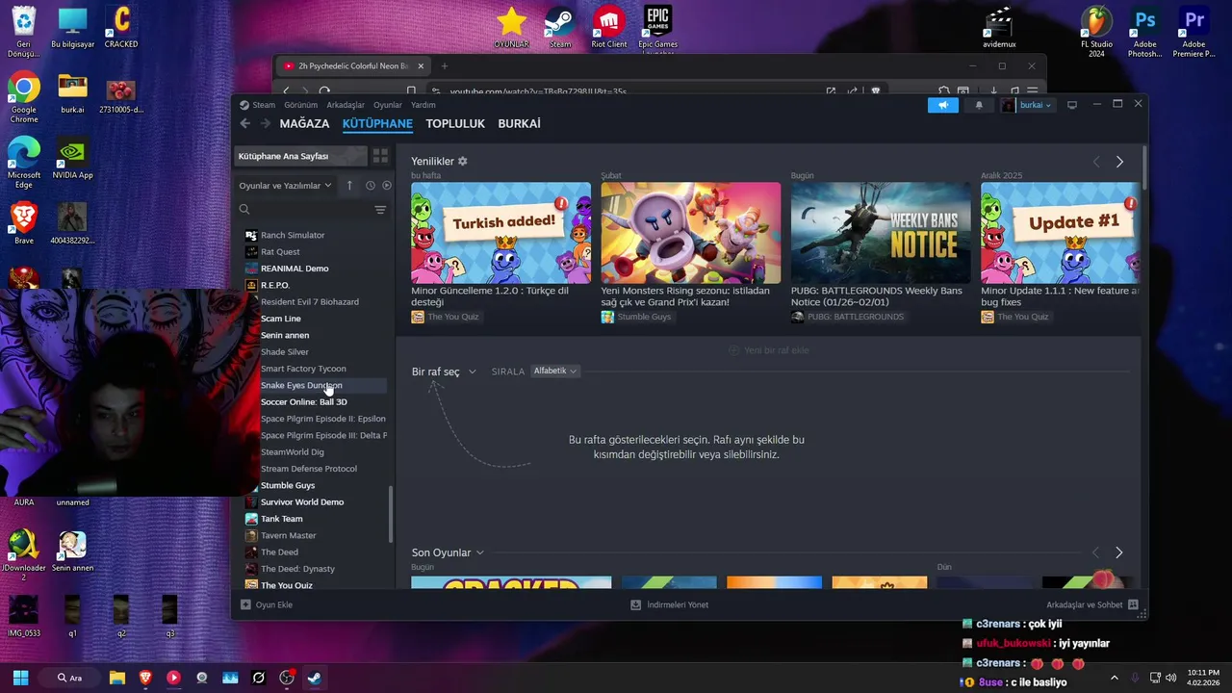Open the Yardım menu
1232x693 pixels.
pos(423,105)
